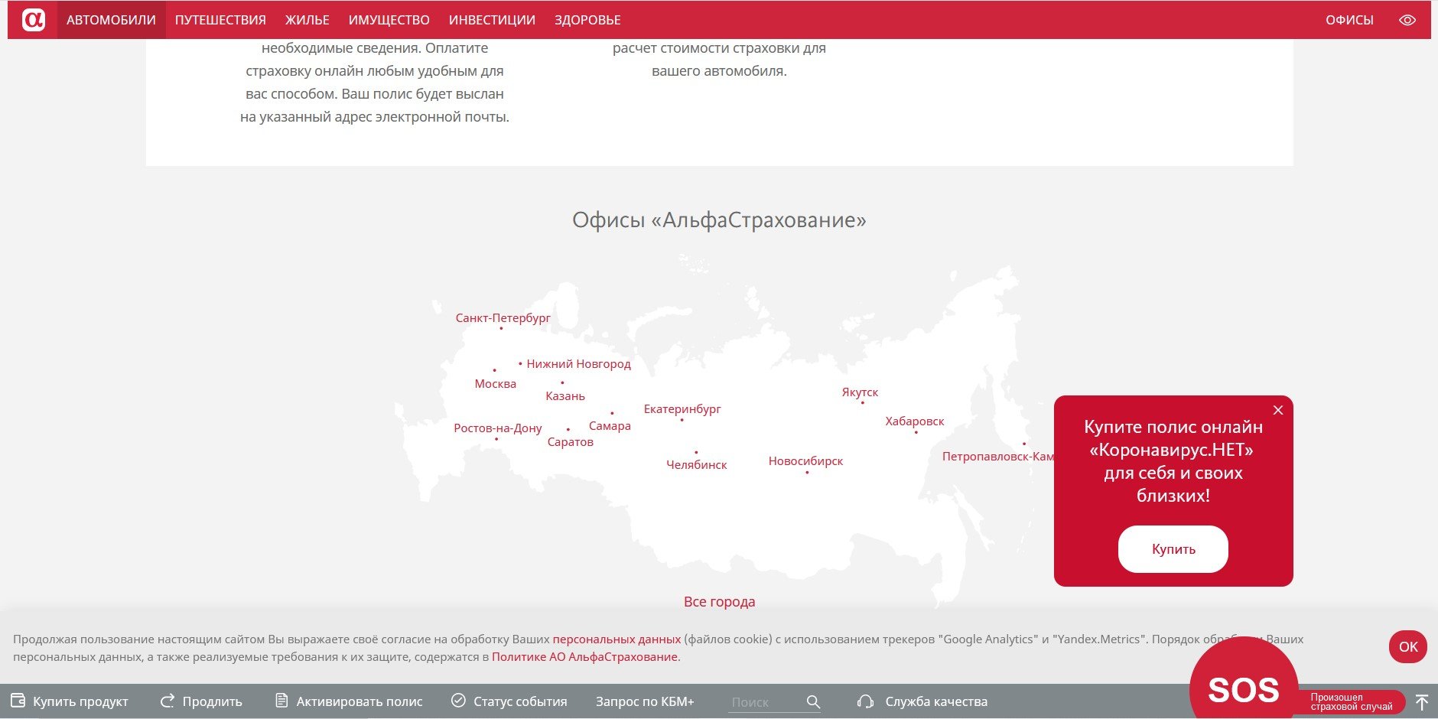
Task: Focus the Поиск search field
Action: point(763,701)
